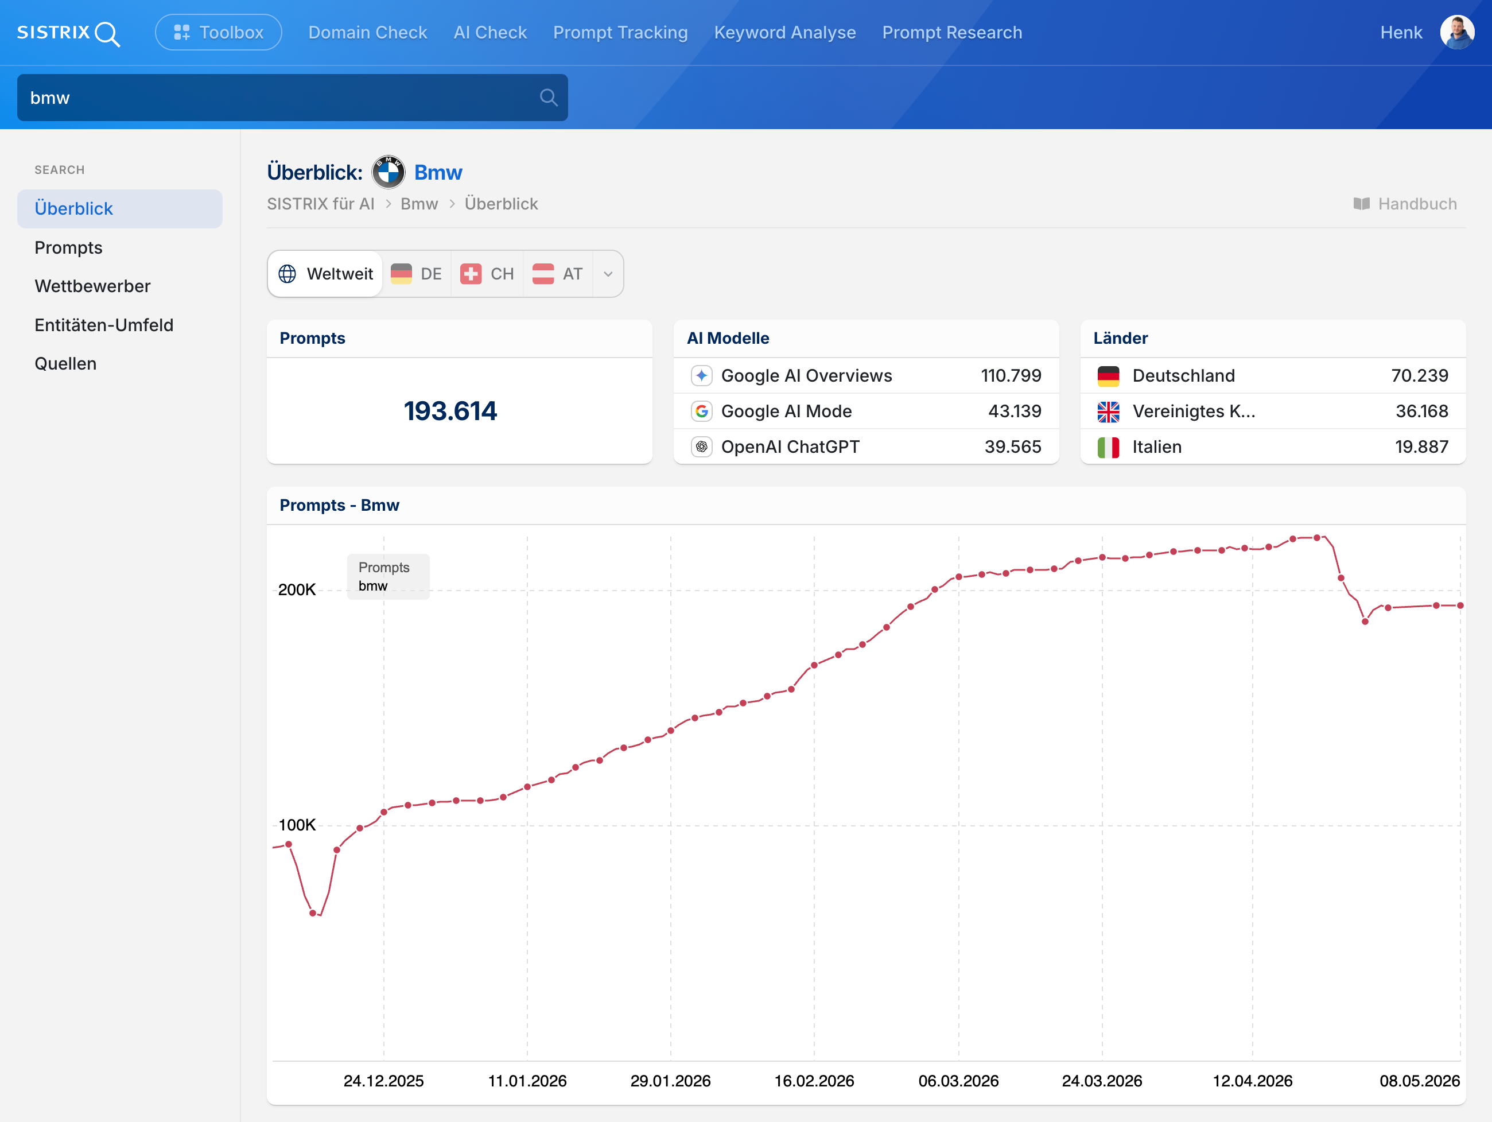
Task: Click the value 19.887
Action: 1421,447
